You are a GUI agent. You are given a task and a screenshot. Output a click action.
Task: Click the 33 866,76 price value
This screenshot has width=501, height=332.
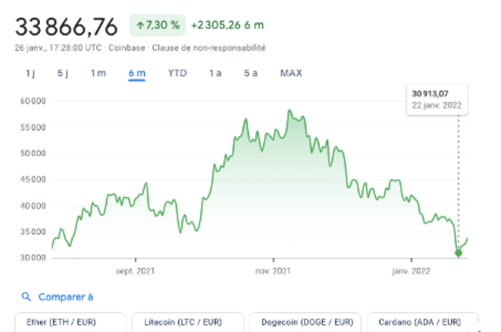click(x=66, y=27)
